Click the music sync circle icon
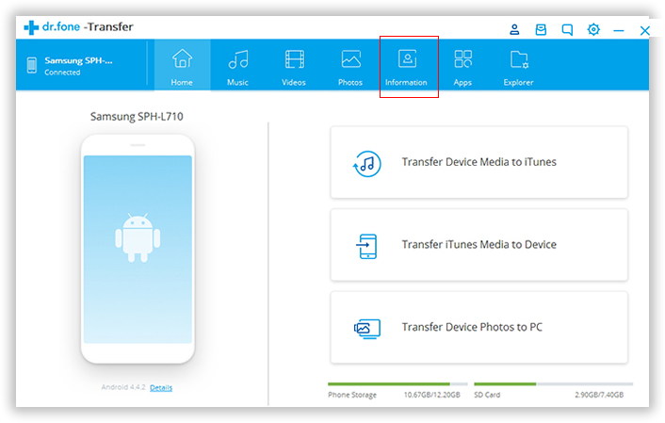This screenshot has height=423, width=665. click(367, 164)
